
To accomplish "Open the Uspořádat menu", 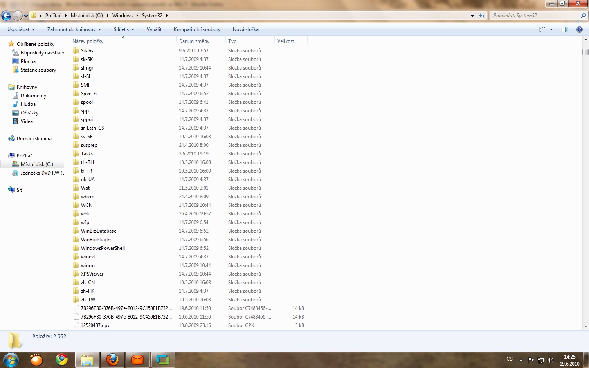I will pyautogui.click(x=21, y=29).
